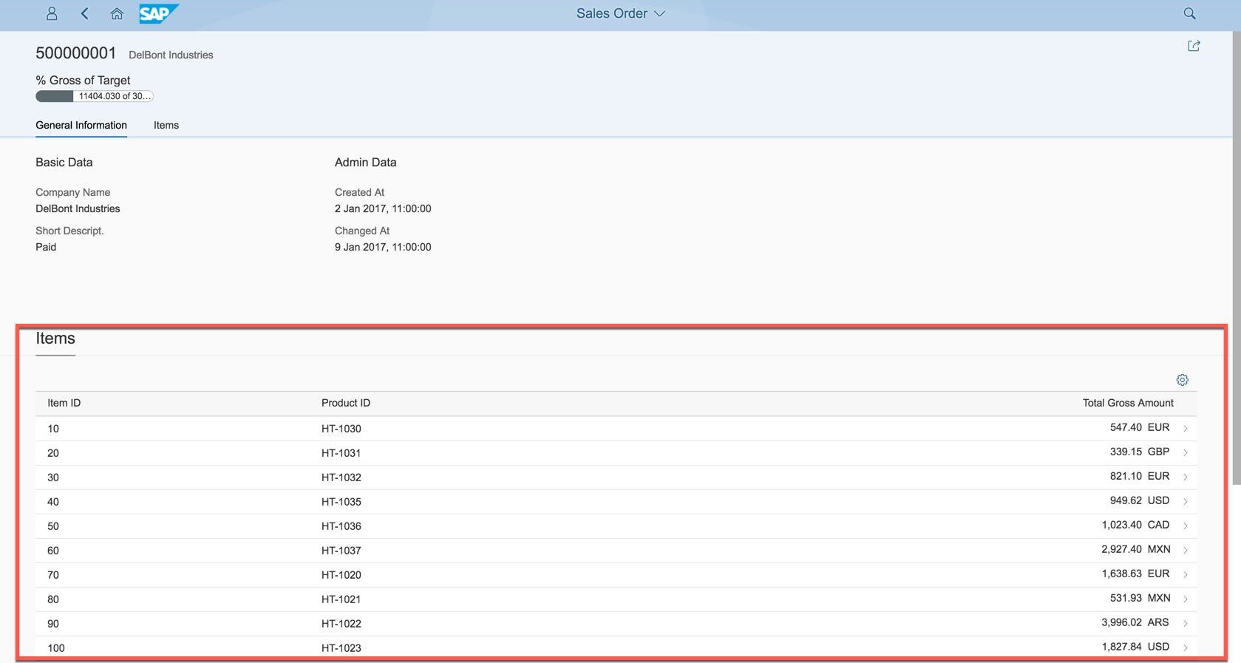Click the Total Gross Amount column header
Screen dimensions: 1241x663
1127,403
